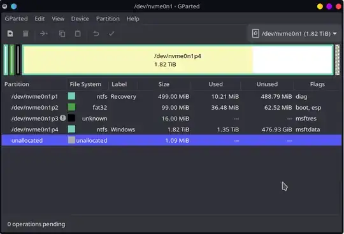Click the blue window button in title bar
The width and height of the screenshot is (344, 234).
click(13, 6)
